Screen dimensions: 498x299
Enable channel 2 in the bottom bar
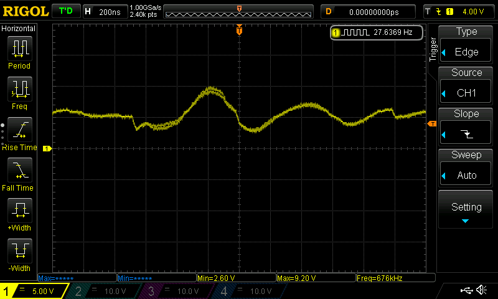(x=106, y=291)
